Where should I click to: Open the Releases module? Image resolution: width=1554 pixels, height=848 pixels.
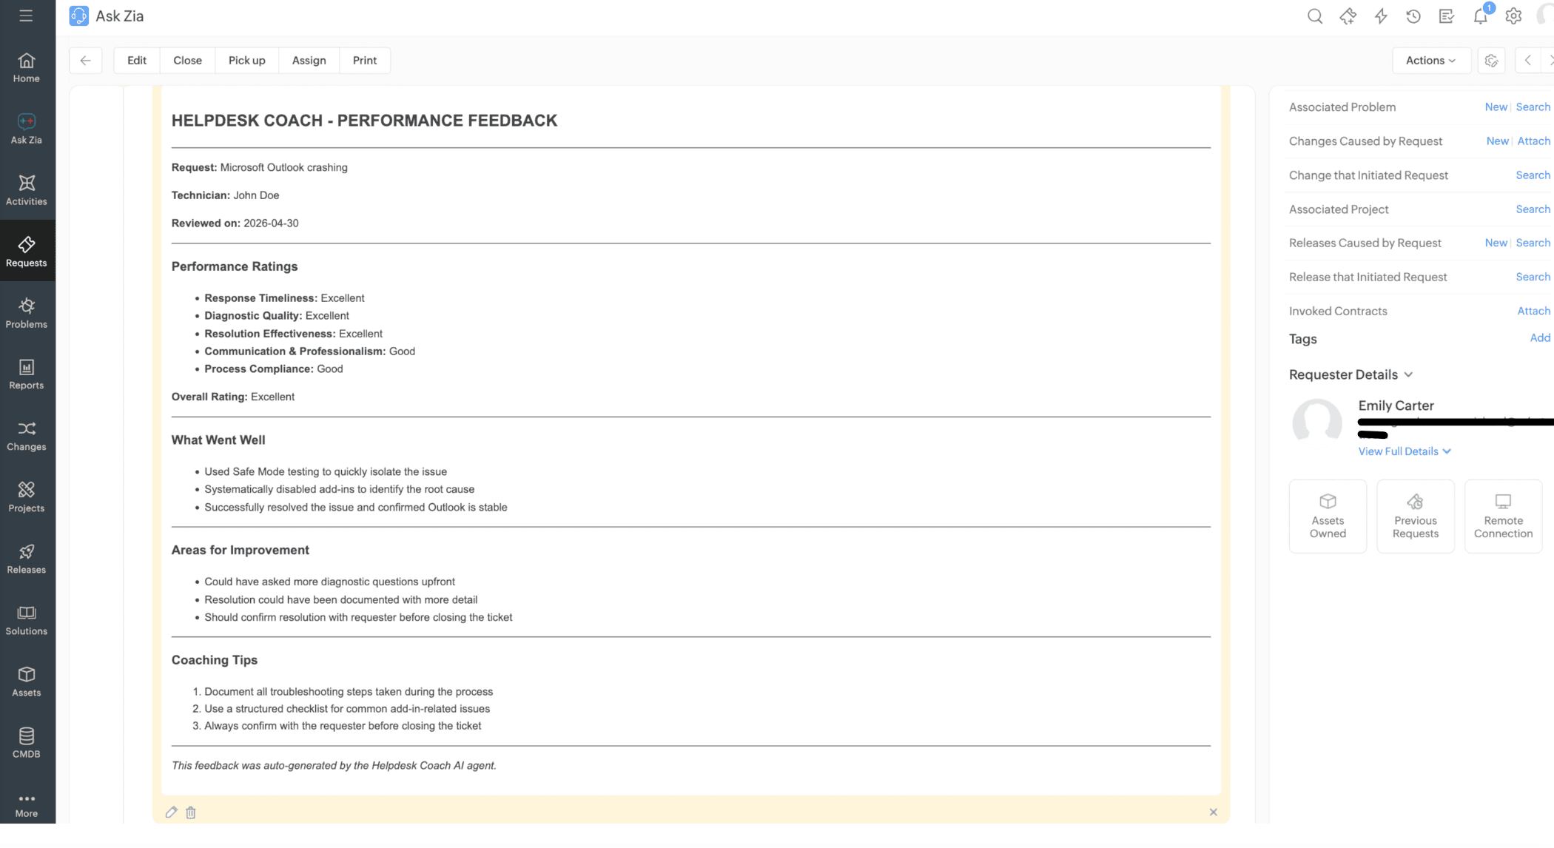[27, 559]
